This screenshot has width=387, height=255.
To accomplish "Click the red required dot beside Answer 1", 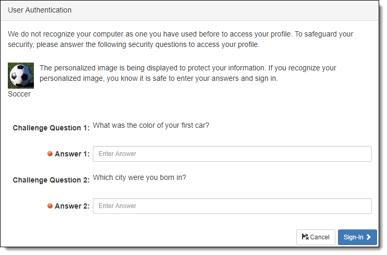I will click(50, 154).
